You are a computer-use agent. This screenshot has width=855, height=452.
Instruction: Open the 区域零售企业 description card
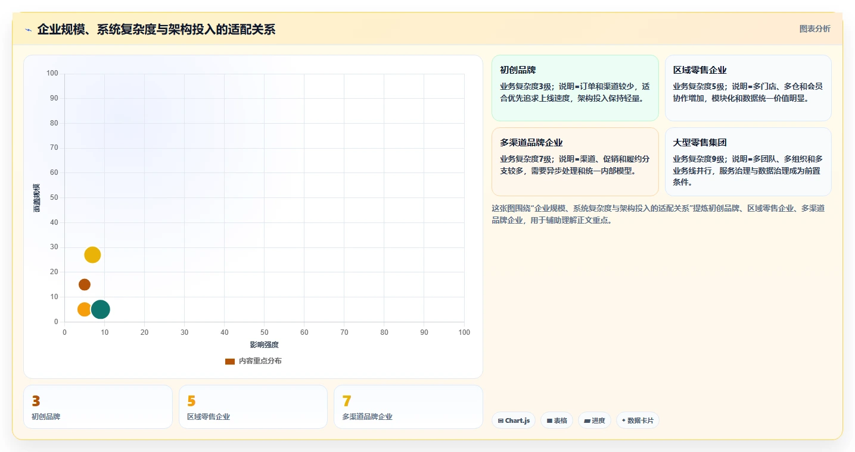[748, 88]
